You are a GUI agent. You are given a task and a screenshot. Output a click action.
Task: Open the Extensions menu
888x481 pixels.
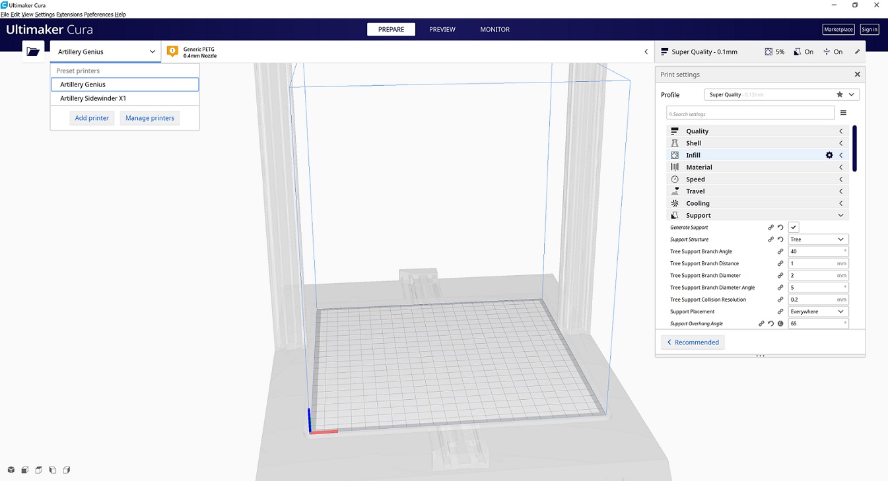click(69, 15)
